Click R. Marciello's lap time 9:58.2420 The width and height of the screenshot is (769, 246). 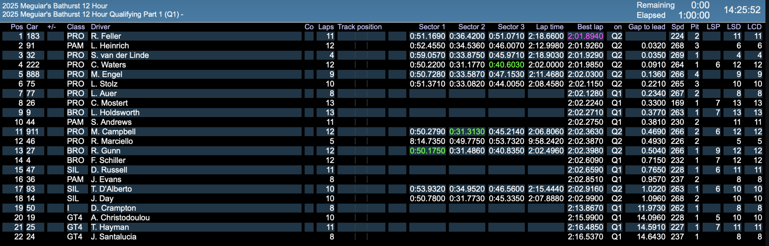pos(546,141)
